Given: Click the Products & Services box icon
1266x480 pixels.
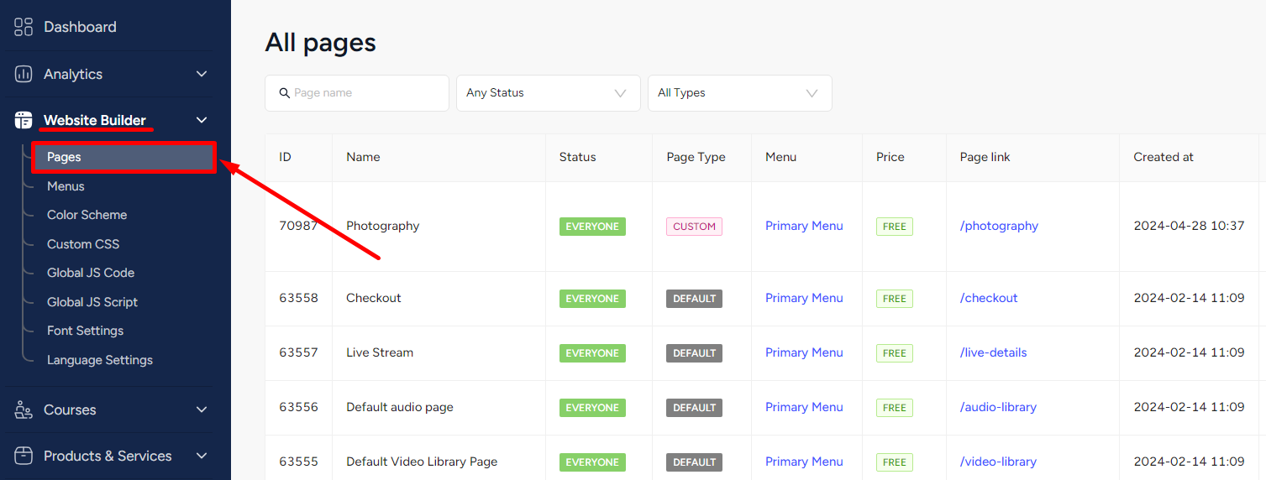Looking at the screenshot, I should tap(24, 456).
